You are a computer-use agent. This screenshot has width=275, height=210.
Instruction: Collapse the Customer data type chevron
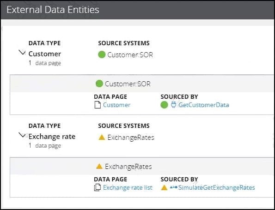22,52
